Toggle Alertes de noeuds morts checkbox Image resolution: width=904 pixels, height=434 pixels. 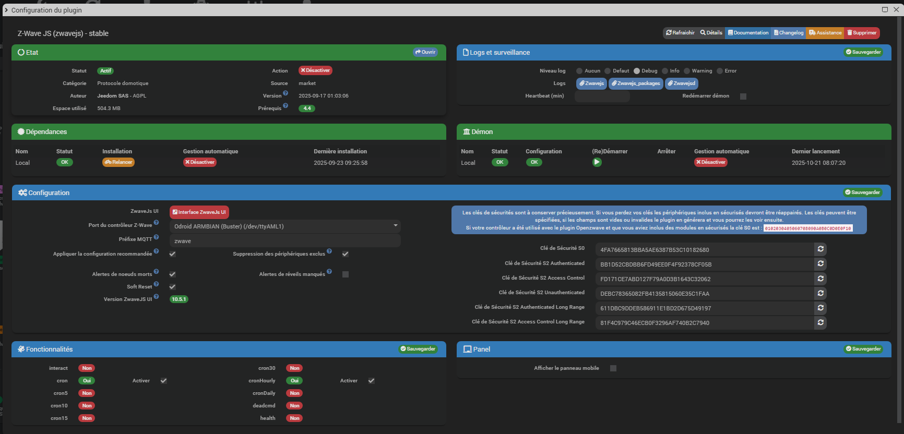pyautogui.click(x=172, y=274)
